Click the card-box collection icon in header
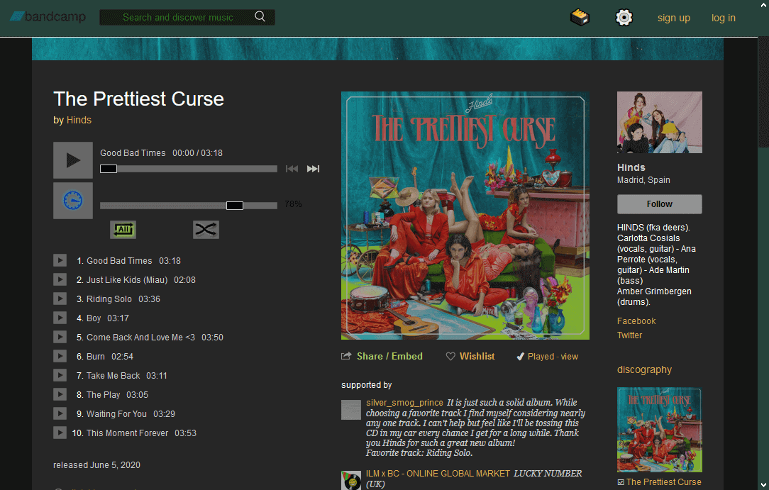 tap(580, 18)
